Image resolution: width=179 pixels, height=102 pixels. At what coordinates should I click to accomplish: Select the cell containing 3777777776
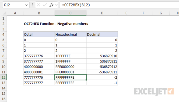pos(39,56)
